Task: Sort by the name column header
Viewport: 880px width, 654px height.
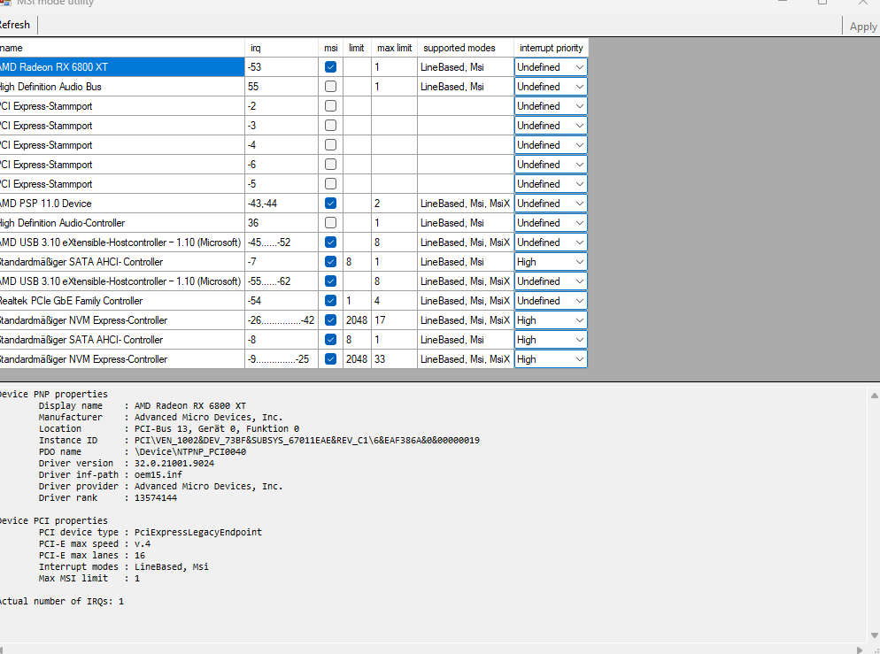Action: click(x=122, y=48)
